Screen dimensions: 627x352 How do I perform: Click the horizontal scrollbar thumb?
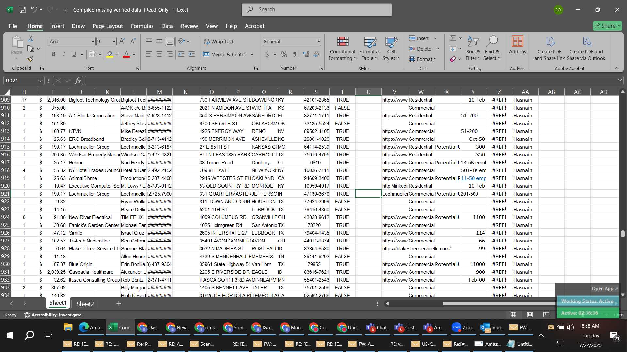coord(499,304)
